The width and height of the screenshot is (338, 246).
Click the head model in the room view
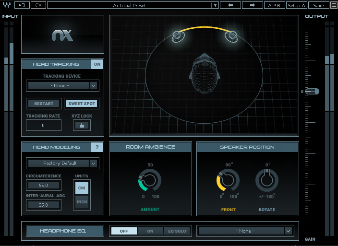[x=205, y=73]
